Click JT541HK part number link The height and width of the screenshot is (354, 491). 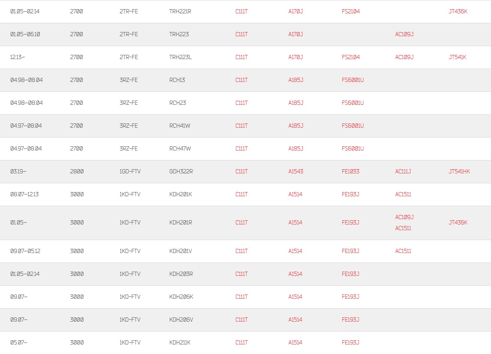click(459, 171)
